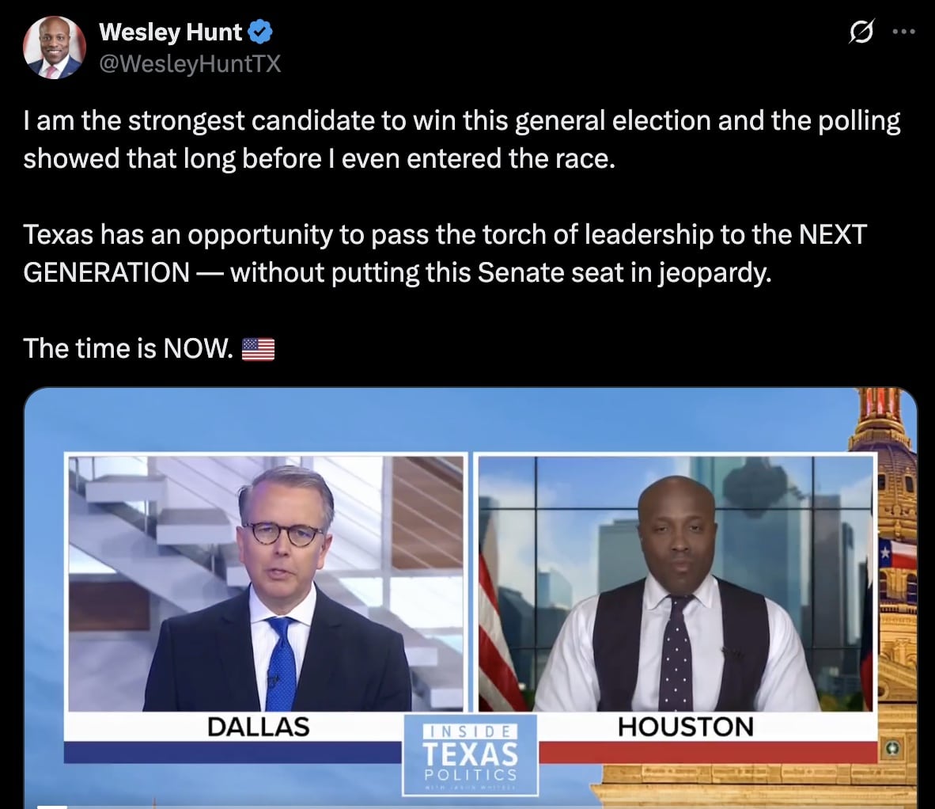Click the blue verified checkmark badge

coord(260,32)
